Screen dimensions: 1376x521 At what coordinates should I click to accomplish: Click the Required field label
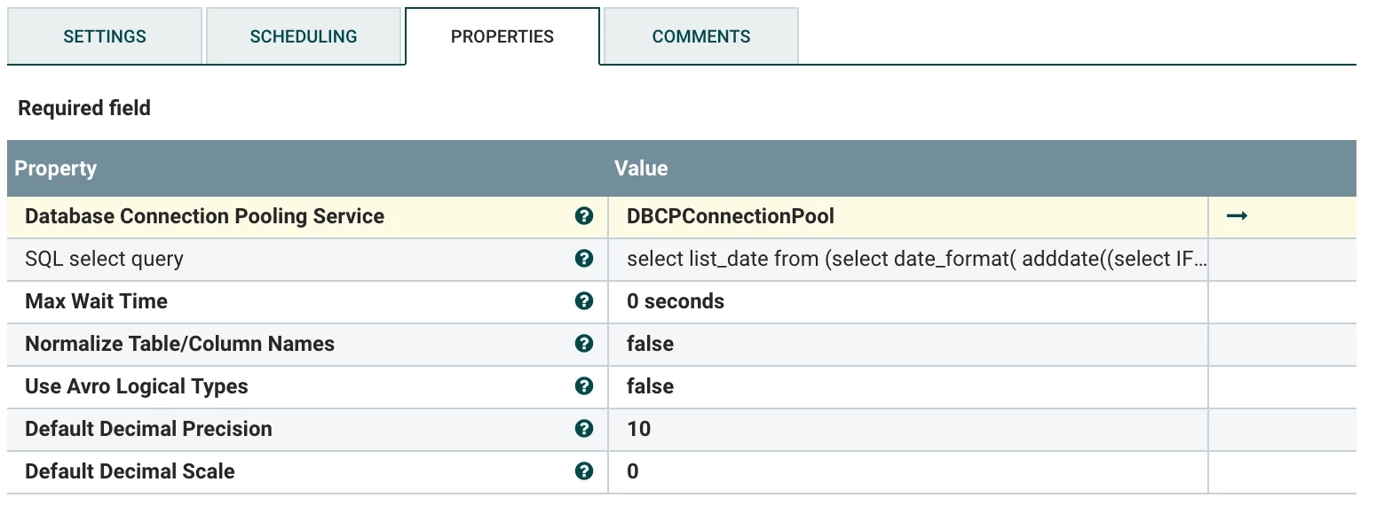[x=84, y=108]
